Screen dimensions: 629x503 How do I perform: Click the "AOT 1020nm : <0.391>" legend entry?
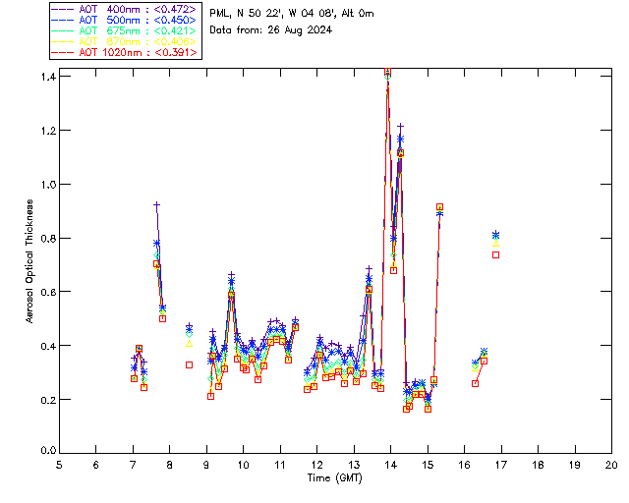click(125, 52)
